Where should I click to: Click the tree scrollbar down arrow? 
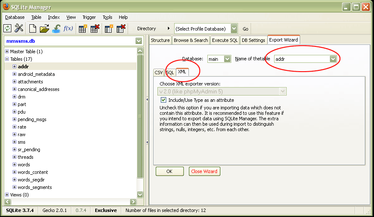pos(140,194)
